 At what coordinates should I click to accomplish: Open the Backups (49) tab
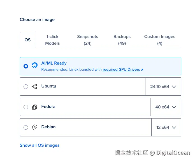[122, 40]
